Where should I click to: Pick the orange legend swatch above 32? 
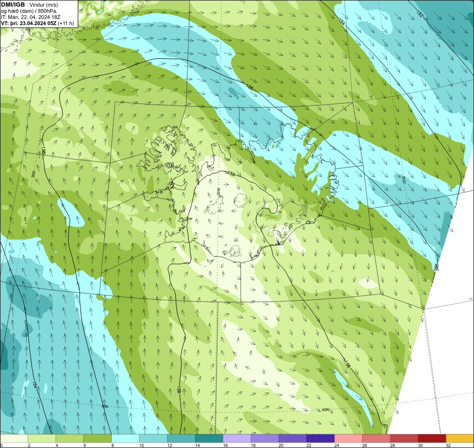[x=460, y=438]
